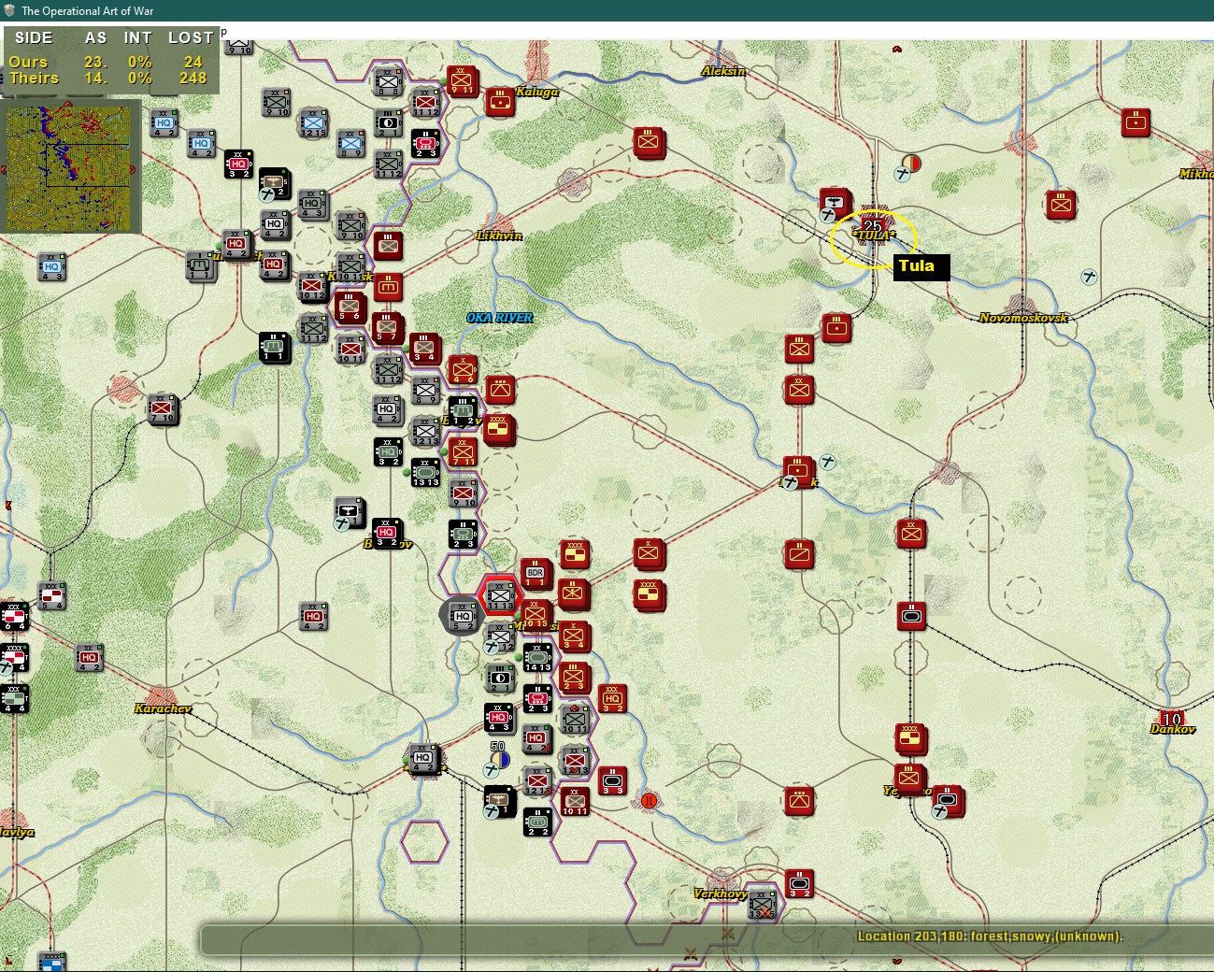Select the black mechanized counter rated 13-13
Image resolution: width=1214 pixels, height=972 pixels.
pyautogui.click(x=425, y=472)
